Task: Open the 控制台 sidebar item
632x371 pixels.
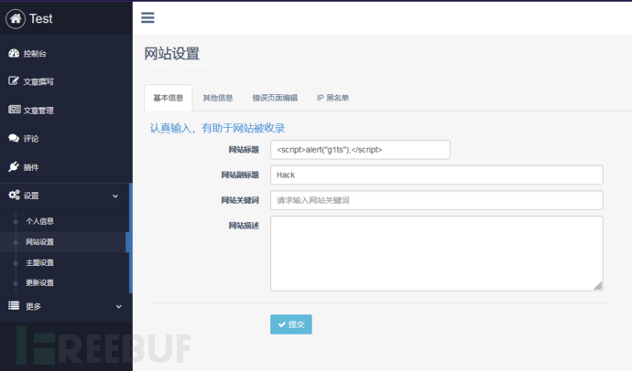Action: tap(66, 54)
